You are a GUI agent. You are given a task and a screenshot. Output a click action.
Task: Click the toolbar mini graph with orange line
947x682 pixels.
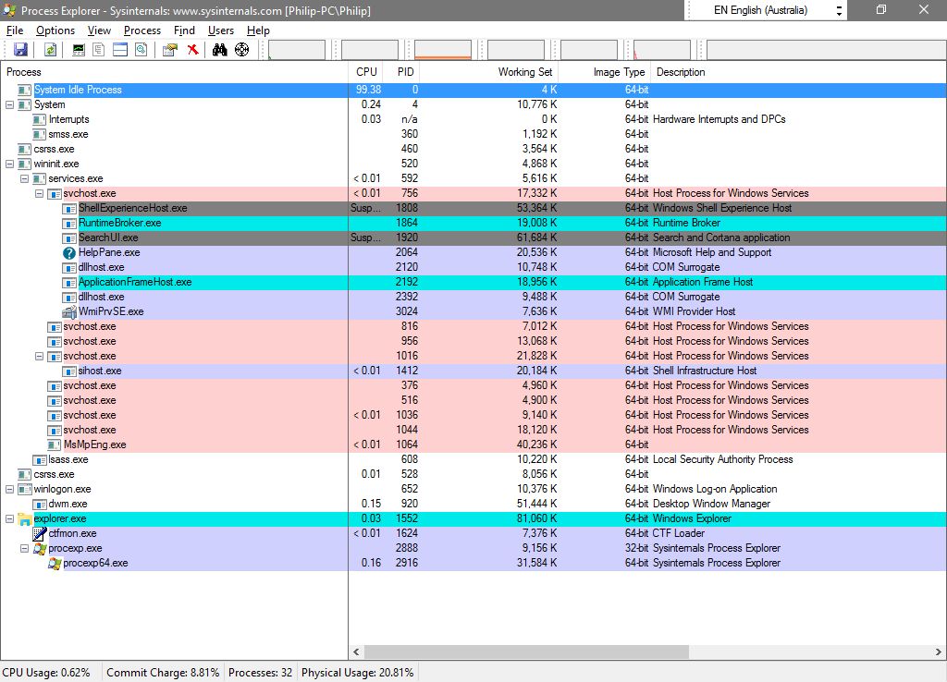(x=443, y=50)
